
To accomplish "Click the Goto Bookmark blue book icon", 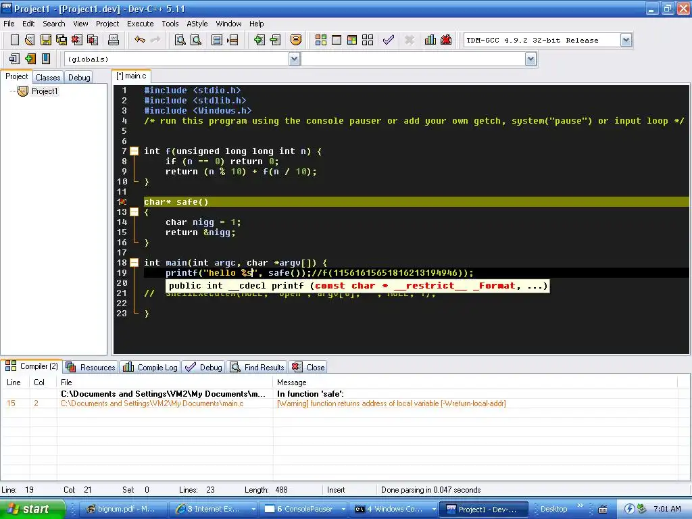I will click(x=46, y=59).
